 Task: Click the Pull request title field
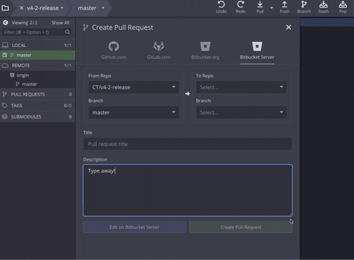187,144
